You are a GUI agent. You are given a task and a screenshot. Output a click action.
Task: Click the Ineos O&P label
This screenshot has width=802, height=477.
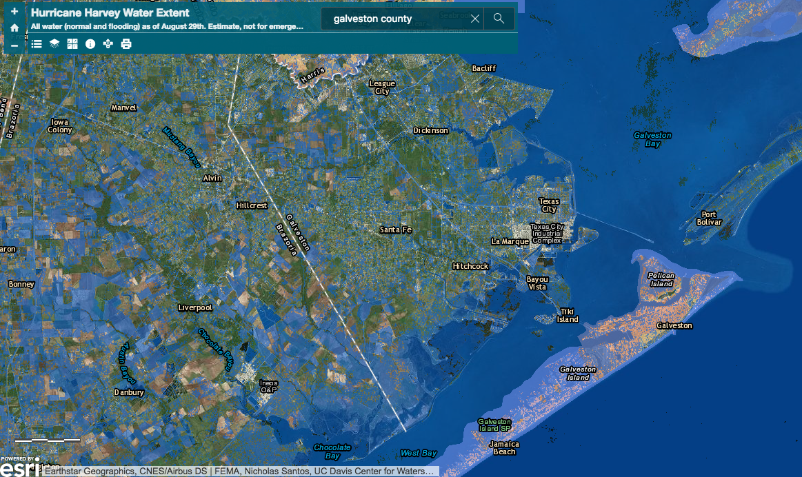click(268, 387)
